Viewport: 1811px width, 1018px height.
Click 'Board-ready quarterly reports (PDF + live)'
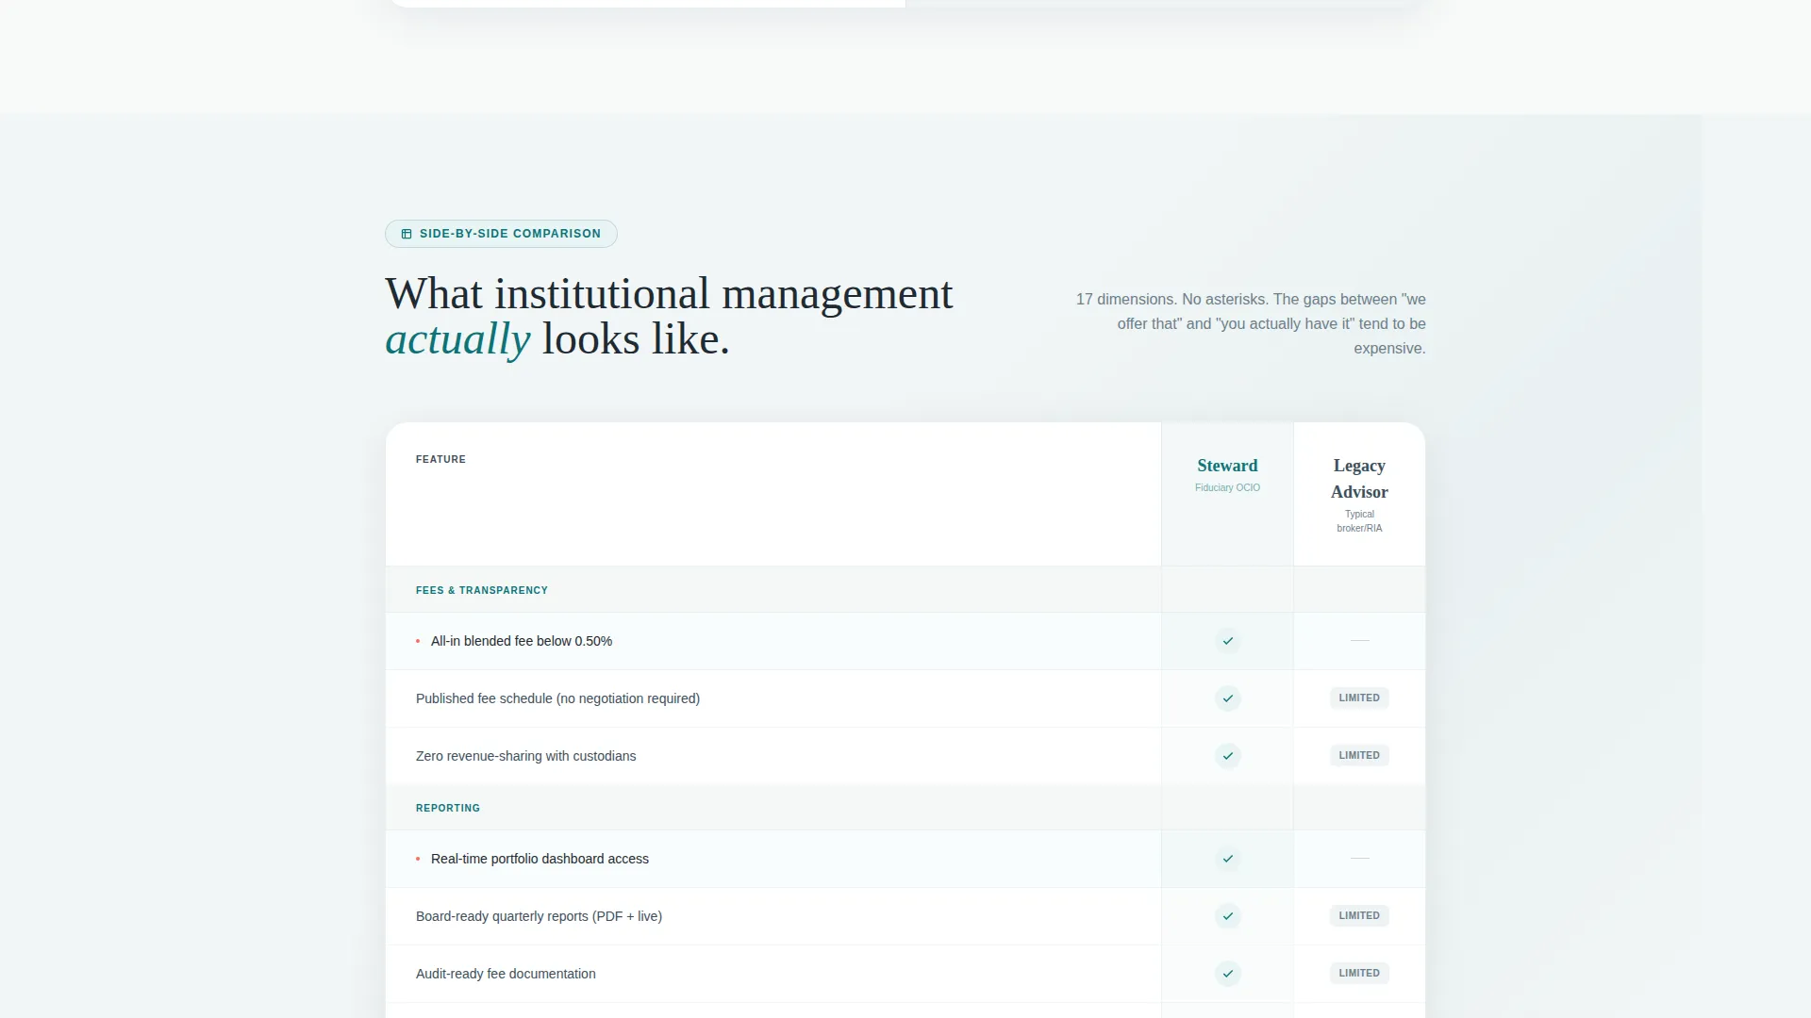(539, 916)
